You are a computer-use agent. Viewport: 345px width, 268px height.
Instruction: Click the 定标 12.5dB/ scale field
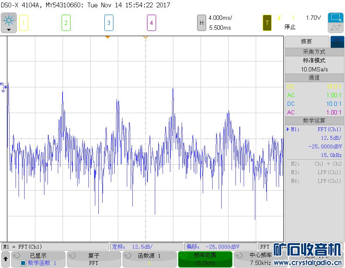click(x=146, y=247)
